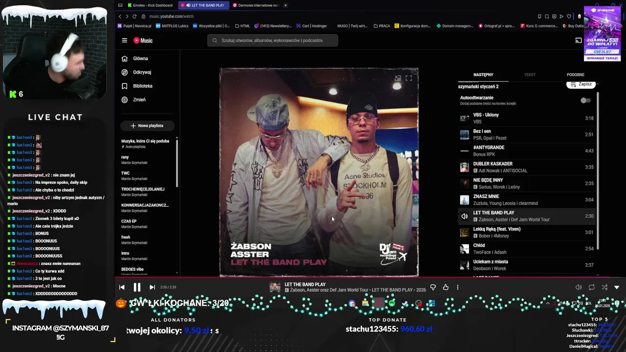Image resolution: width=626 pixels, height=352 pixels.
Task: Click the now-playing speaker icon on LET THE BAND PLAY
Action: click(464, 216)
